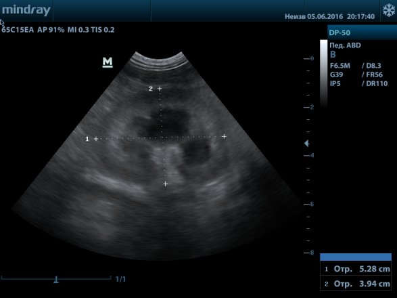Select caliper 1 left cross marker
Image resolution: width=397 pixels, height=298 pixels.
click(x=96, y=139)
